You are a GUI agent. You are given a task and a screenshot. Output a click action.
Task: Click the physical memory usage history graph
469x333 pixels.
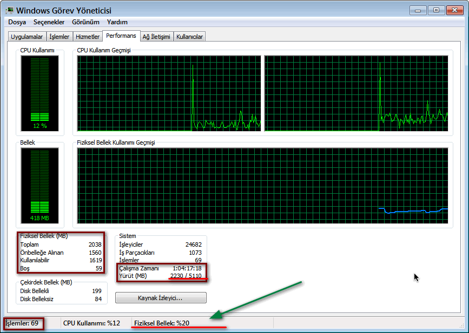[x=262, y=186]
